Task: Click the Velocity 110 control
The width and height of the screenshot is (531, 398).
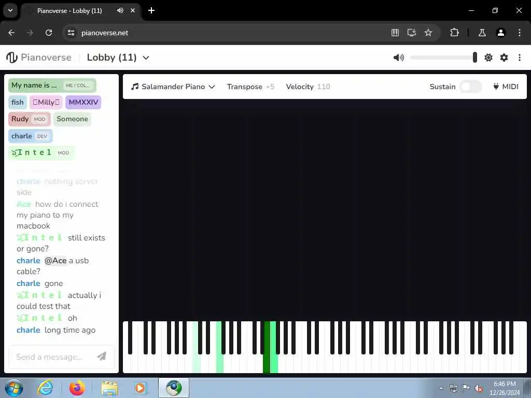Action: pos(308,87)
